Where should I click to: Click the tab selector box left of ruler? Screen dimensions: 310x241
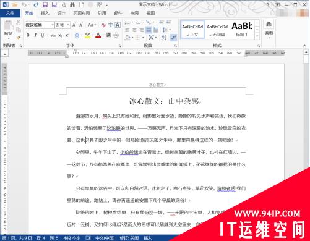point(5,54)
